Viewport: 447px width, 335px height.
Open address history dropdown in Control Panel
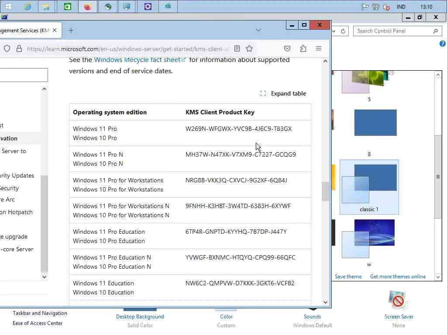tap(334, 31)
